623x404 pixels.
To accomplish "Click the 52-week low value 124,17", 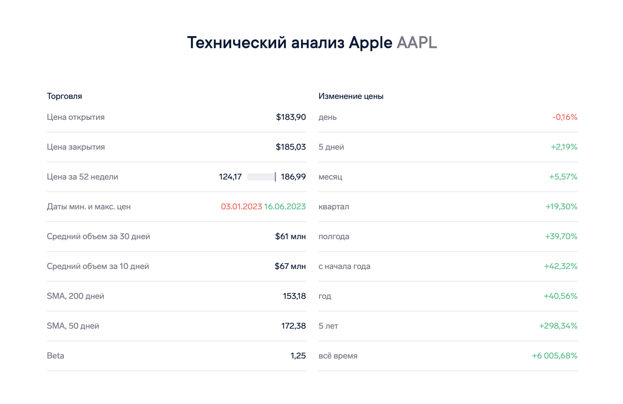I will [230, 177].
